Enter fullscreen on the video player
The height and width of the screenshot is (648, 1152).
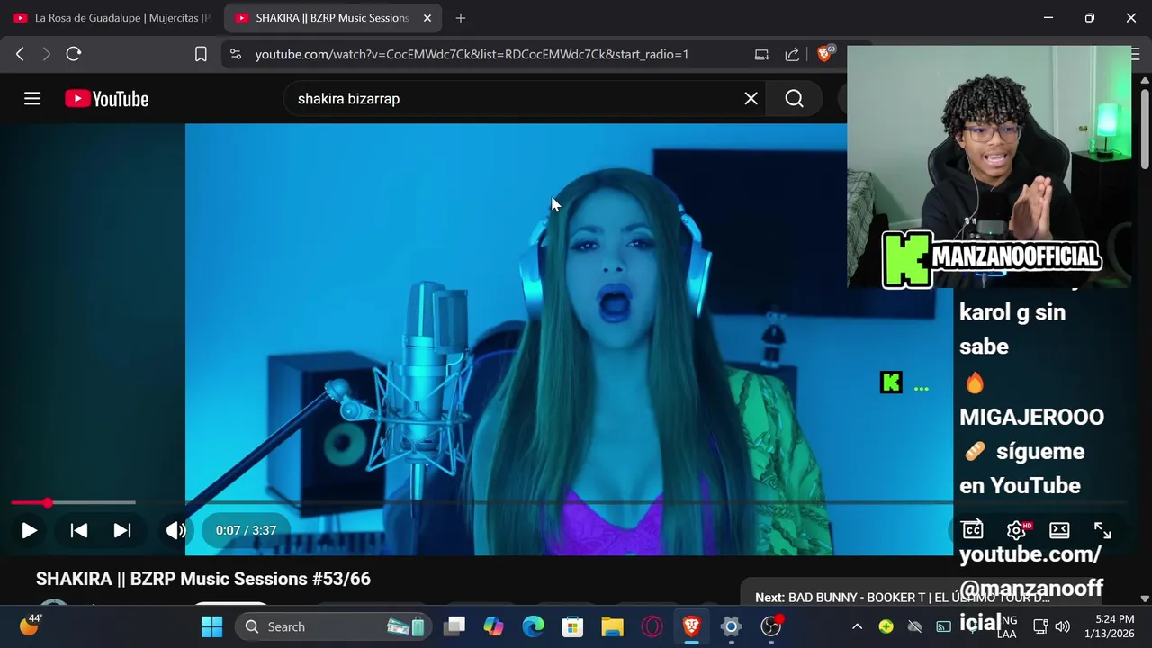(x=1102, y=530)
